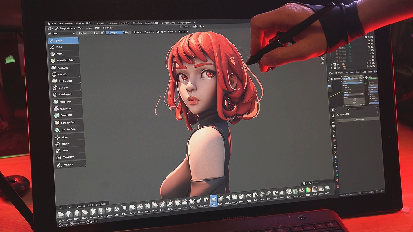Select the Color Filter tool
The image size is (413, 232).
coord(67,115)
